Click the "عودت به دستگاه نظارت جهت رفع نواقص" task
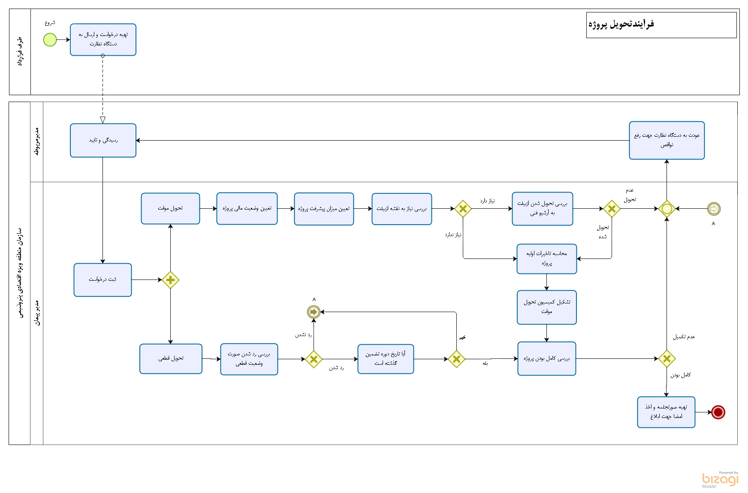The image size is (748, 493). pyautogui.click(x=667, y=141)
